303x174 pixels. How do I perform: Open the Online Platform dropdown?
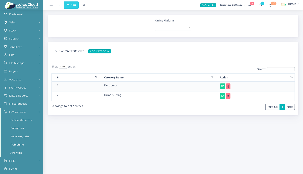click(x=173, y=27)
